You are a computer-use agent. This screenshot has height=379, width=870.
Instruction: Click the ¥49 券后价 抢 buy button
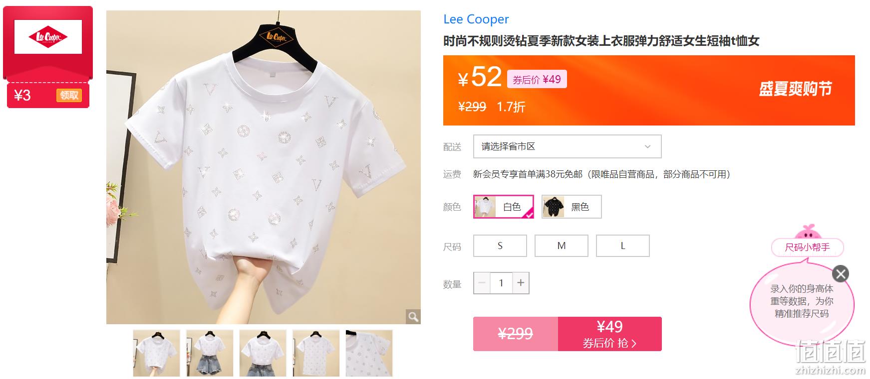pyautogui.click(x=610, y=334)
